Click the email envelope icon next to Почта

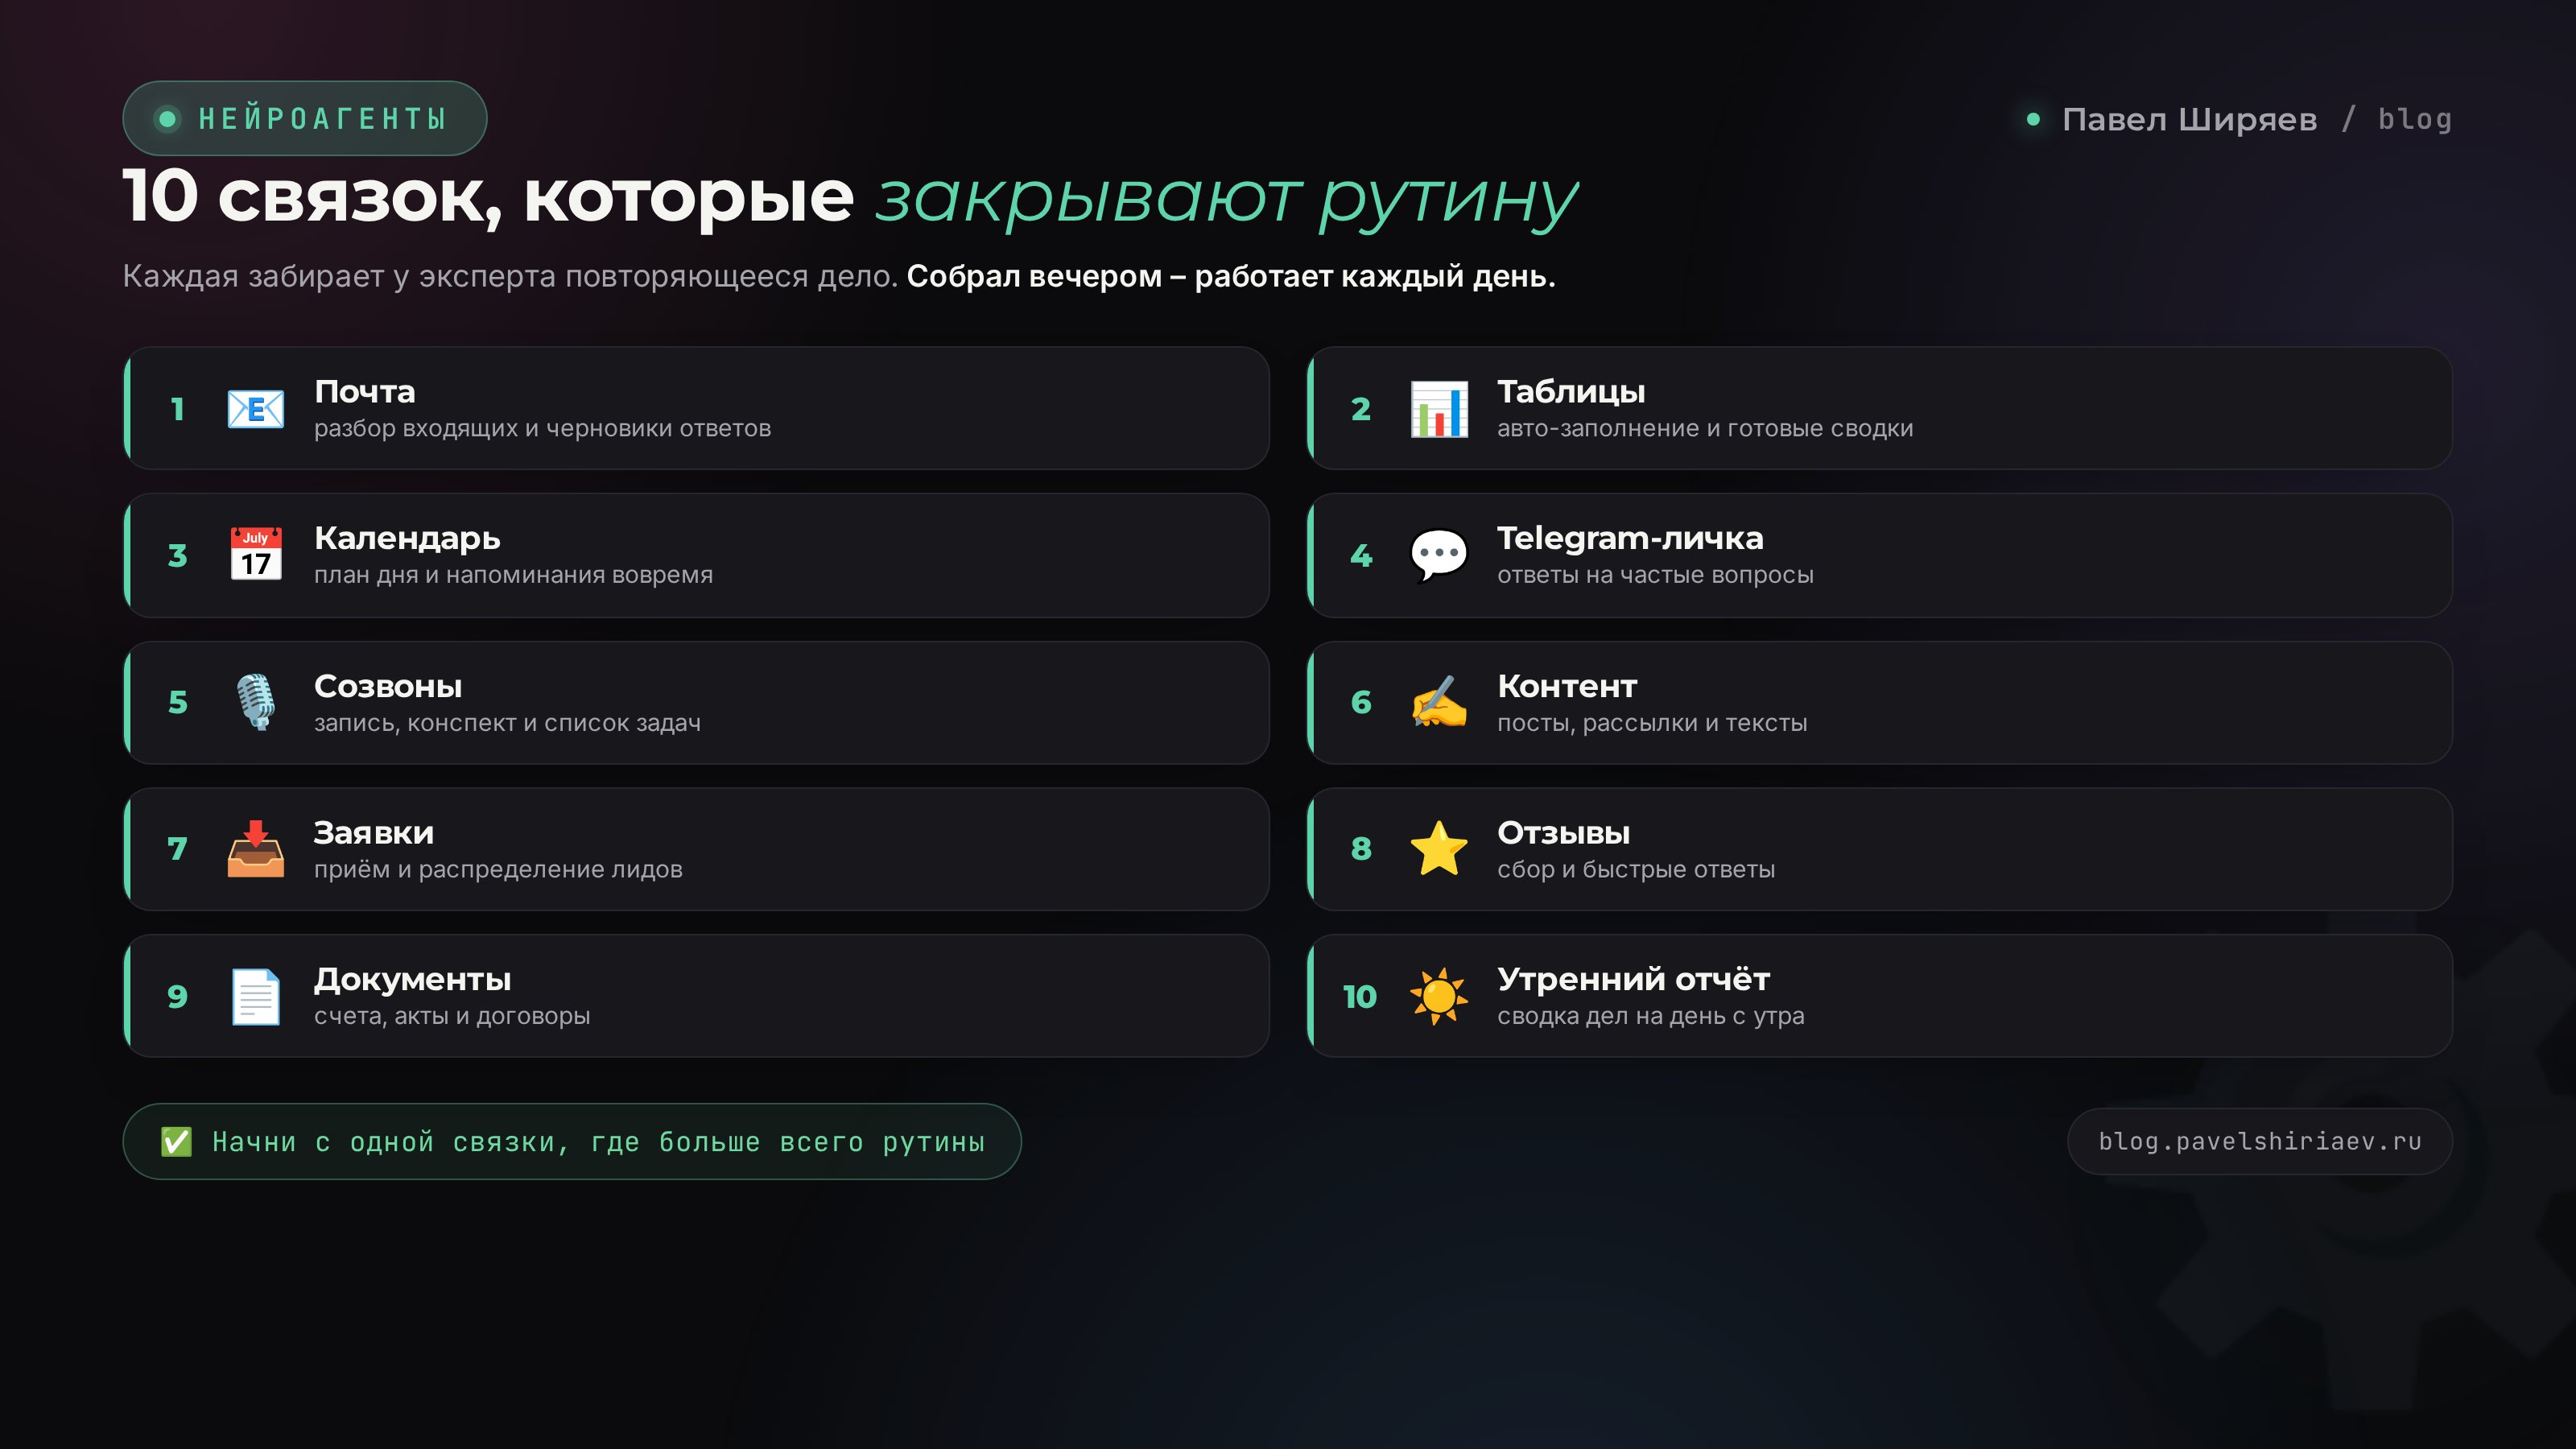click(255, 409)
